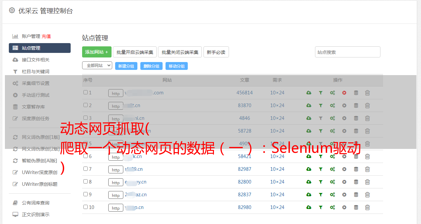This screenshot has width=421, height=224.
Task: Click the 10×24 demand value for site 10
Action: [x=277, y=207]
